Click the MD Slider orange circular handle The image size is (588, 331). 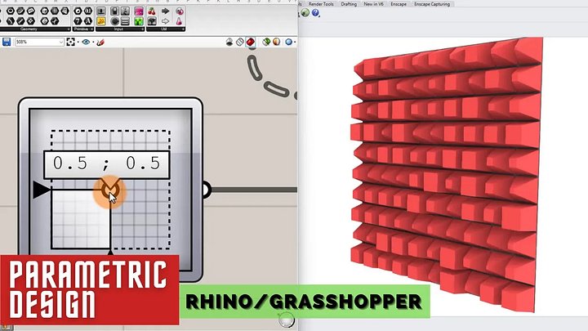110,190
